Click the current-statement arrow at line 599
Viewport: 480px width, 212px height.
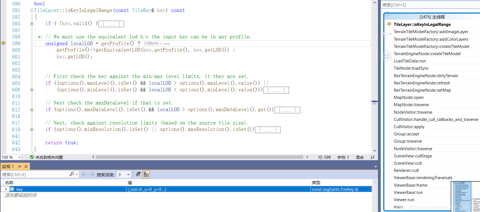4,43
